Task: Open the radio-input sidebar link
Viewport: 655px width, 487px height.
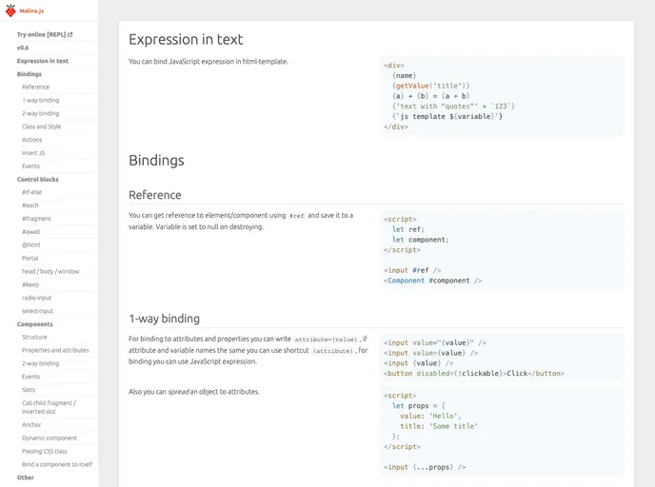Action: [37, 298]
